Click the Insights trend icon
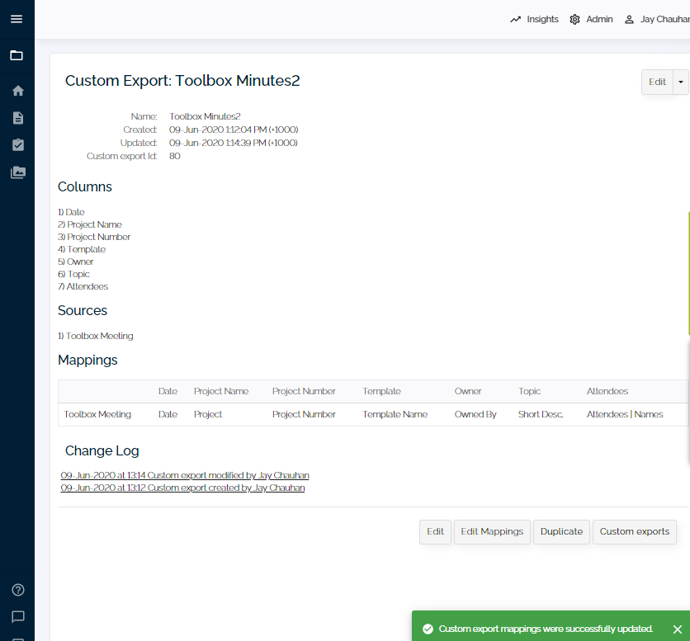The width and height of the screenshot is (690, 641). [515, 19]
